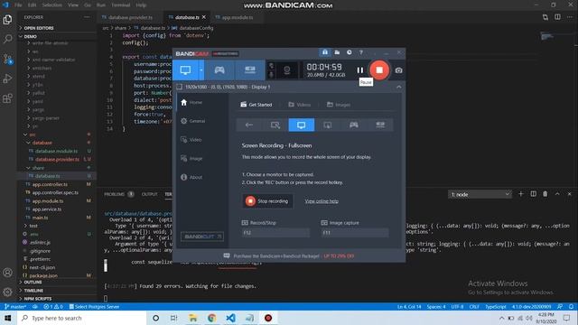Open VS Code Explorer view
The image size is (578, 325).
(x=7, y=20)
